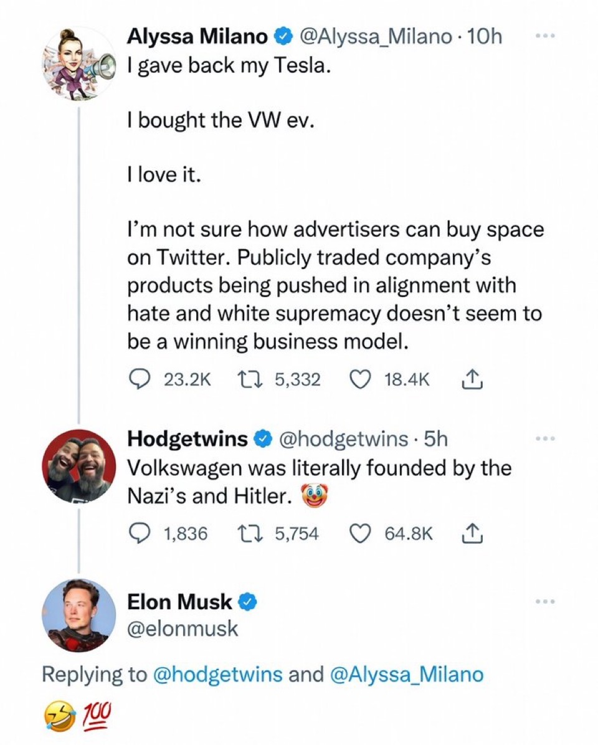Retweet Alyssa Milano's Tesla tweet

coord(252,379)
